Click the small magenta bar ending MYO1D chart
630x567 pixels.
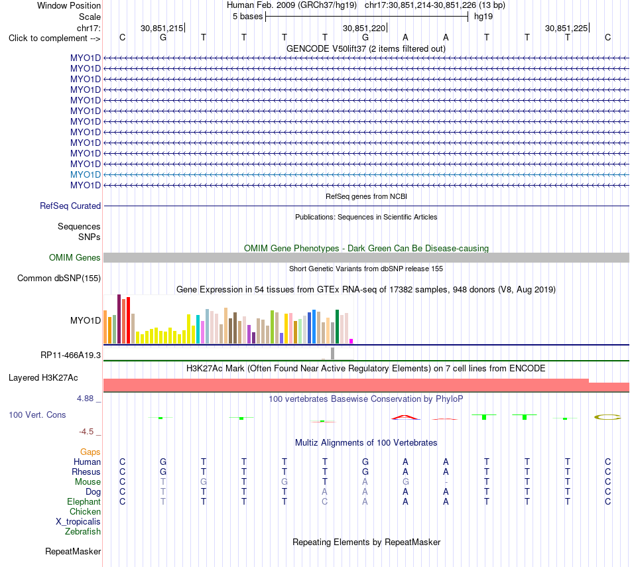coord(351,341)
